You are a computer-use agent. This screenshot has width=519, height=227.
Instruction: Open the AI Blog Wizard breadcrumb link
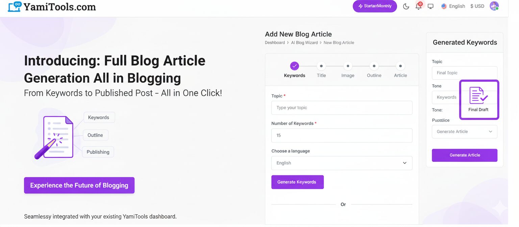click(304, 42)
